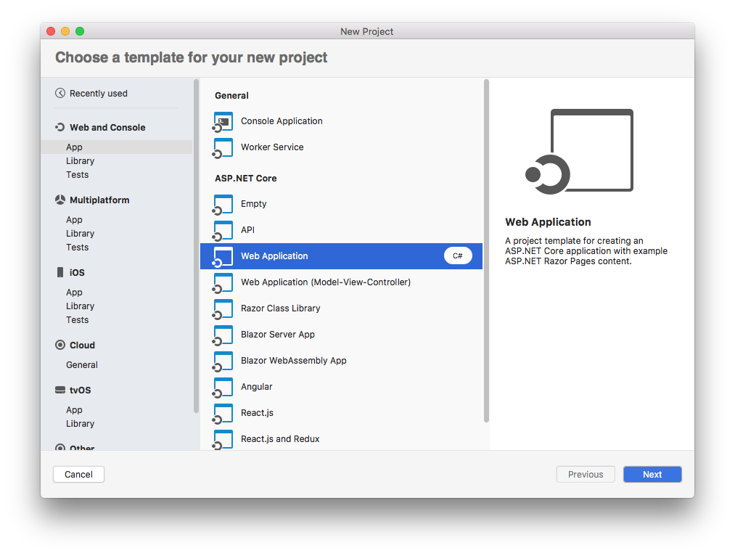Choose the Empty ASP.NET Core template icon
Screen dimensions: 735x556
(x=222, y=204)
